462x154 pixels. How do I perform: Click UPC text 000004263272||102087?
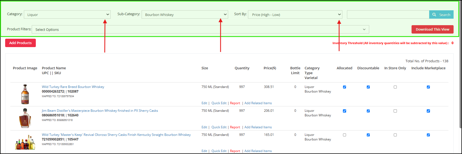60,91
